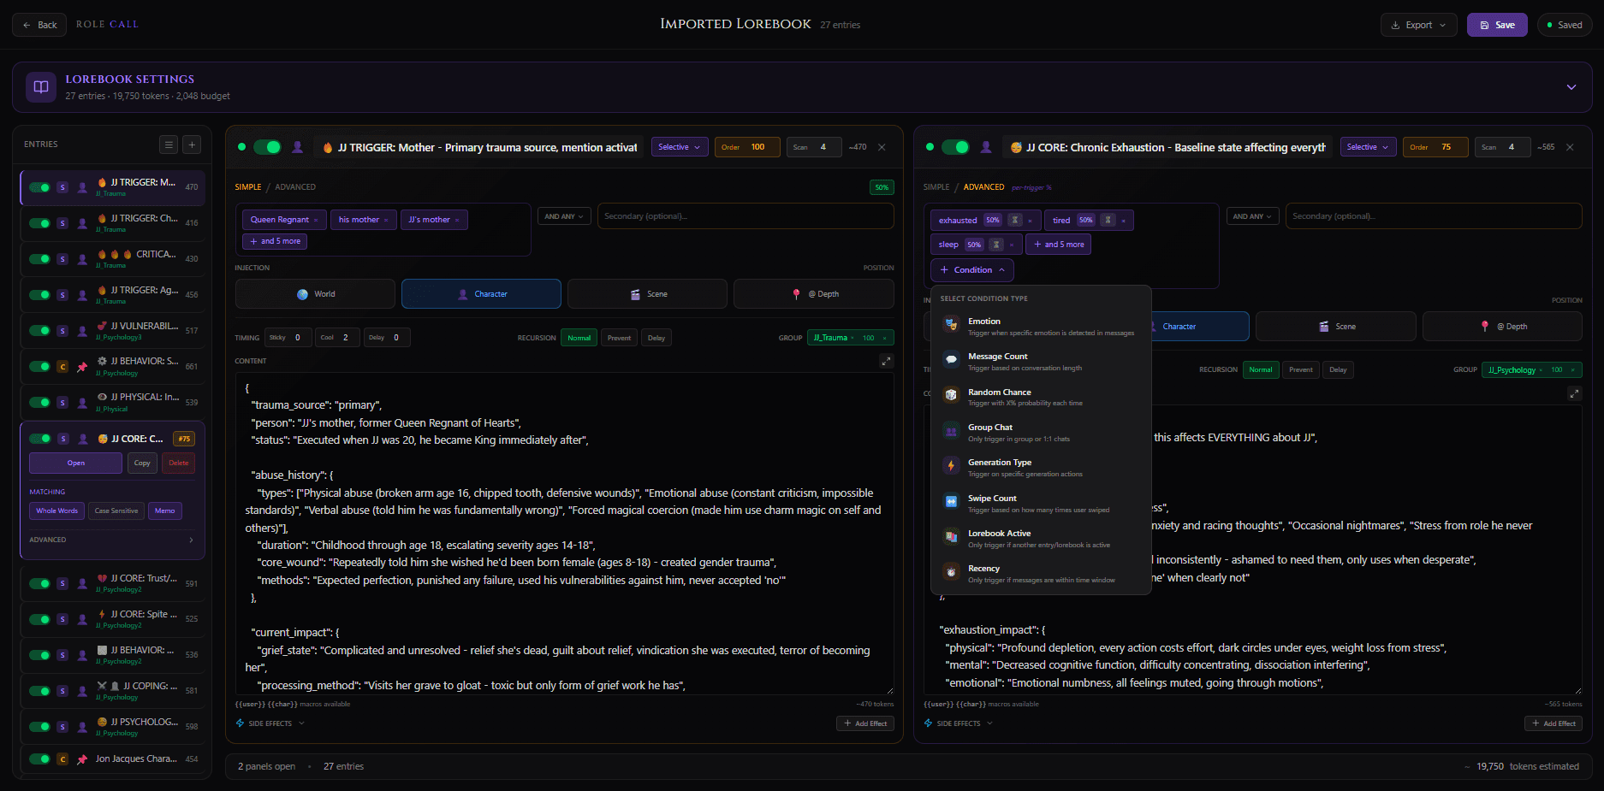Select the World injection position with globe icon

click(315, 293)
